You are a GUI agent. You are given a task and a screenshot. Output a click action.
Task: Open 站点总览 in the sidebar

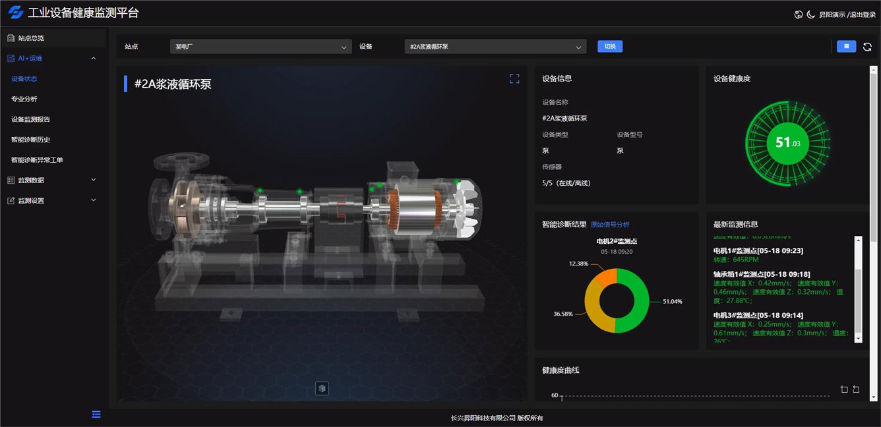tap(32, 38)
